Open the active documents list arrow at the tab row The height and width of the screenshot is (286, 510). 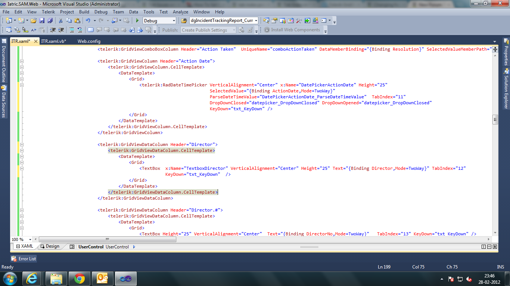494,41
